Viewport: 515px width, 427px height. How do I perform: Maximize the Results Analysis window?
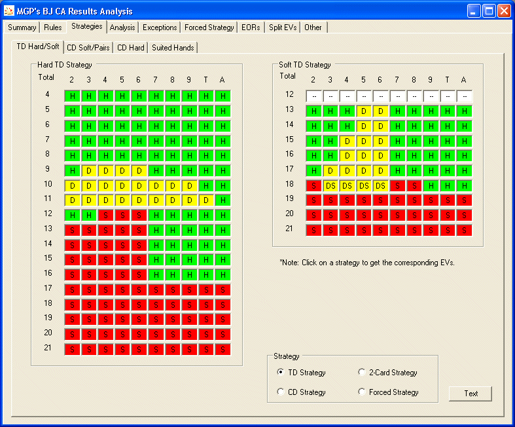489,11
